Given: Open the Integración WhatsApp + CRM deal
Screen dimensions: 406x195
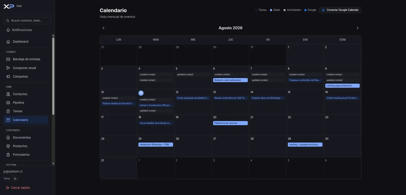Looking at the screenshot, I should click(156, 145).
